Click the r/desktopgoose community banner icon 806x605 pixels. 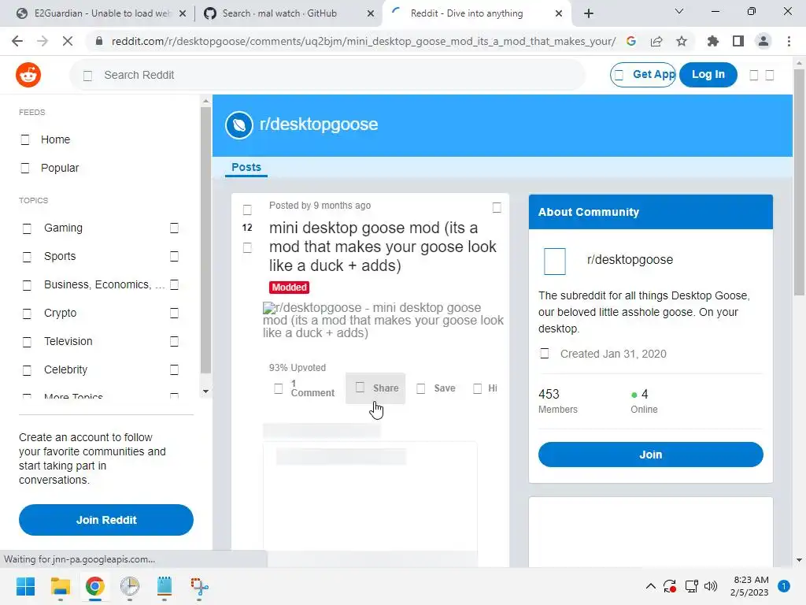tap(239, 125)
